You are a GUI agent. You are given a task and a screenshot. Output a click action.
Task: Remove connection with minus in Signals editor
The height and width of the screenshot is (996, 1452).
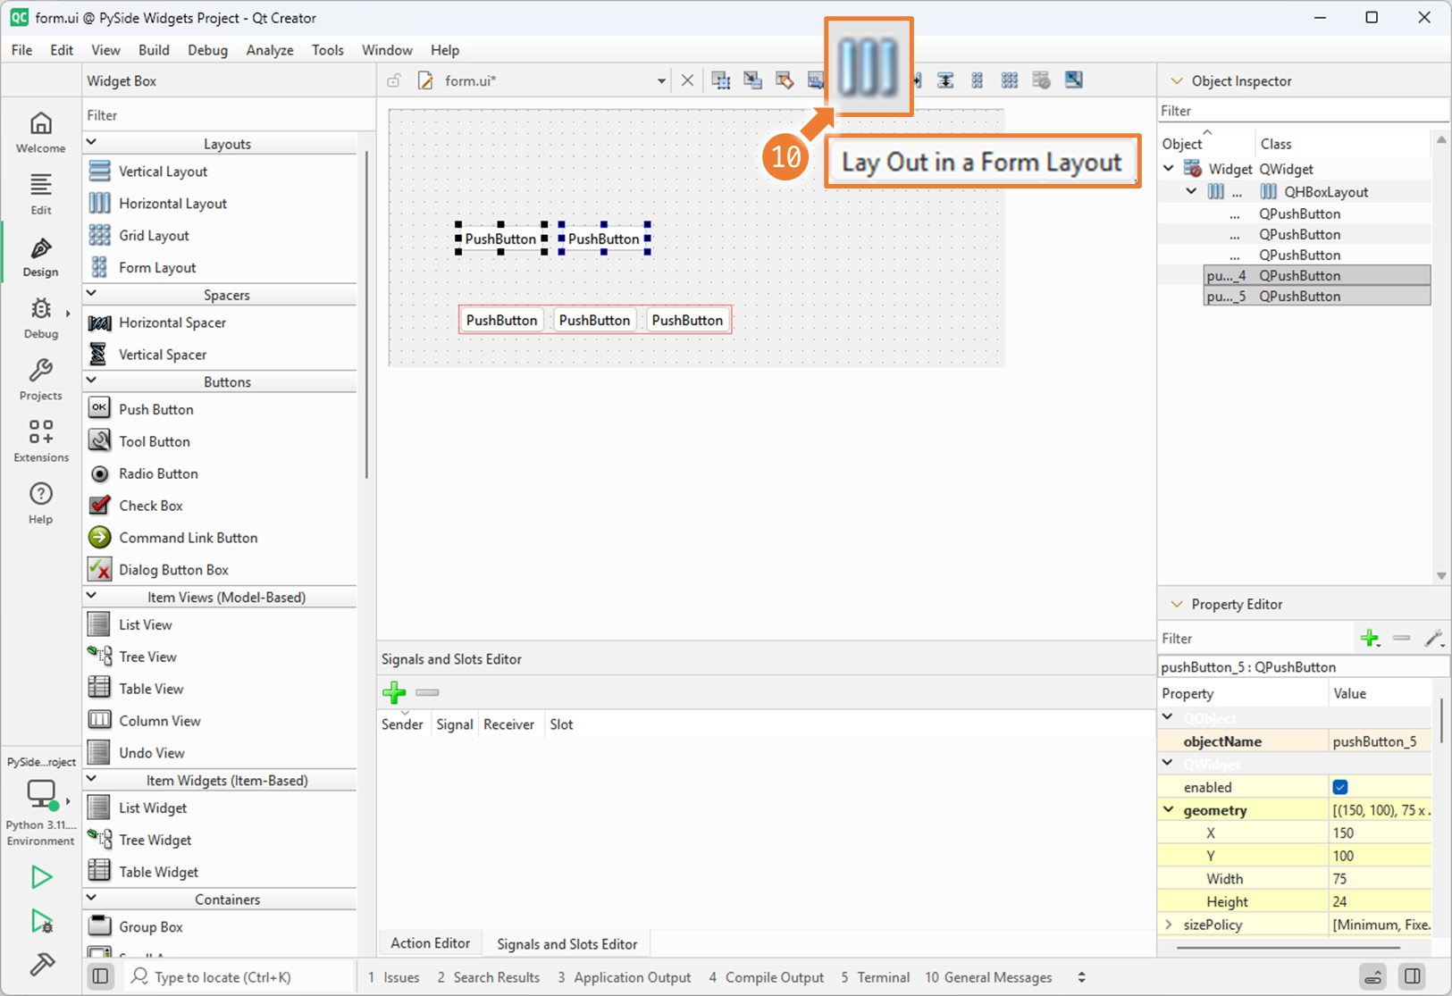427,692
